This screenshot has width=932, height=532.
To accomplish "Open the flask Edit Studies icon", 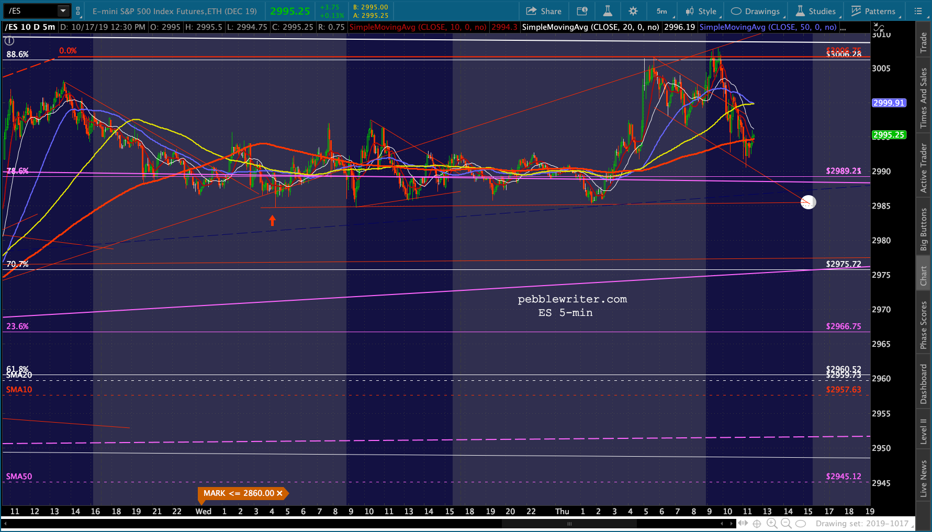I will click(x=607, y=11).
